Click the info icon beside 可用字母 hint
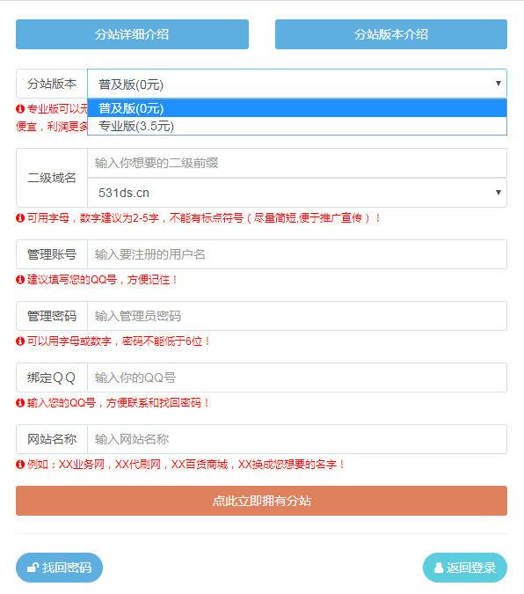524x594 pixels. [20, 218]
